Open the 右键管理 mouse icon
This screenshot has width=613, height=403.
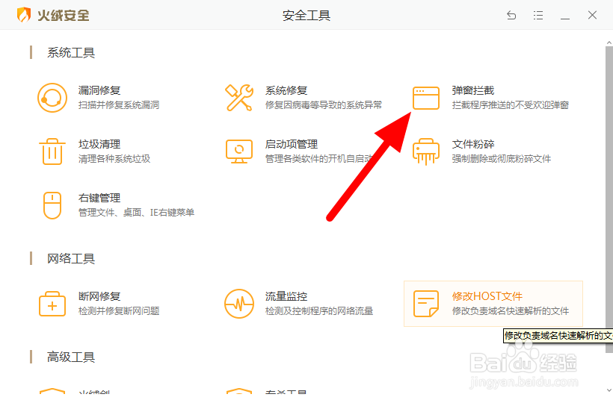pyautogui.click(x=52, y=205)
